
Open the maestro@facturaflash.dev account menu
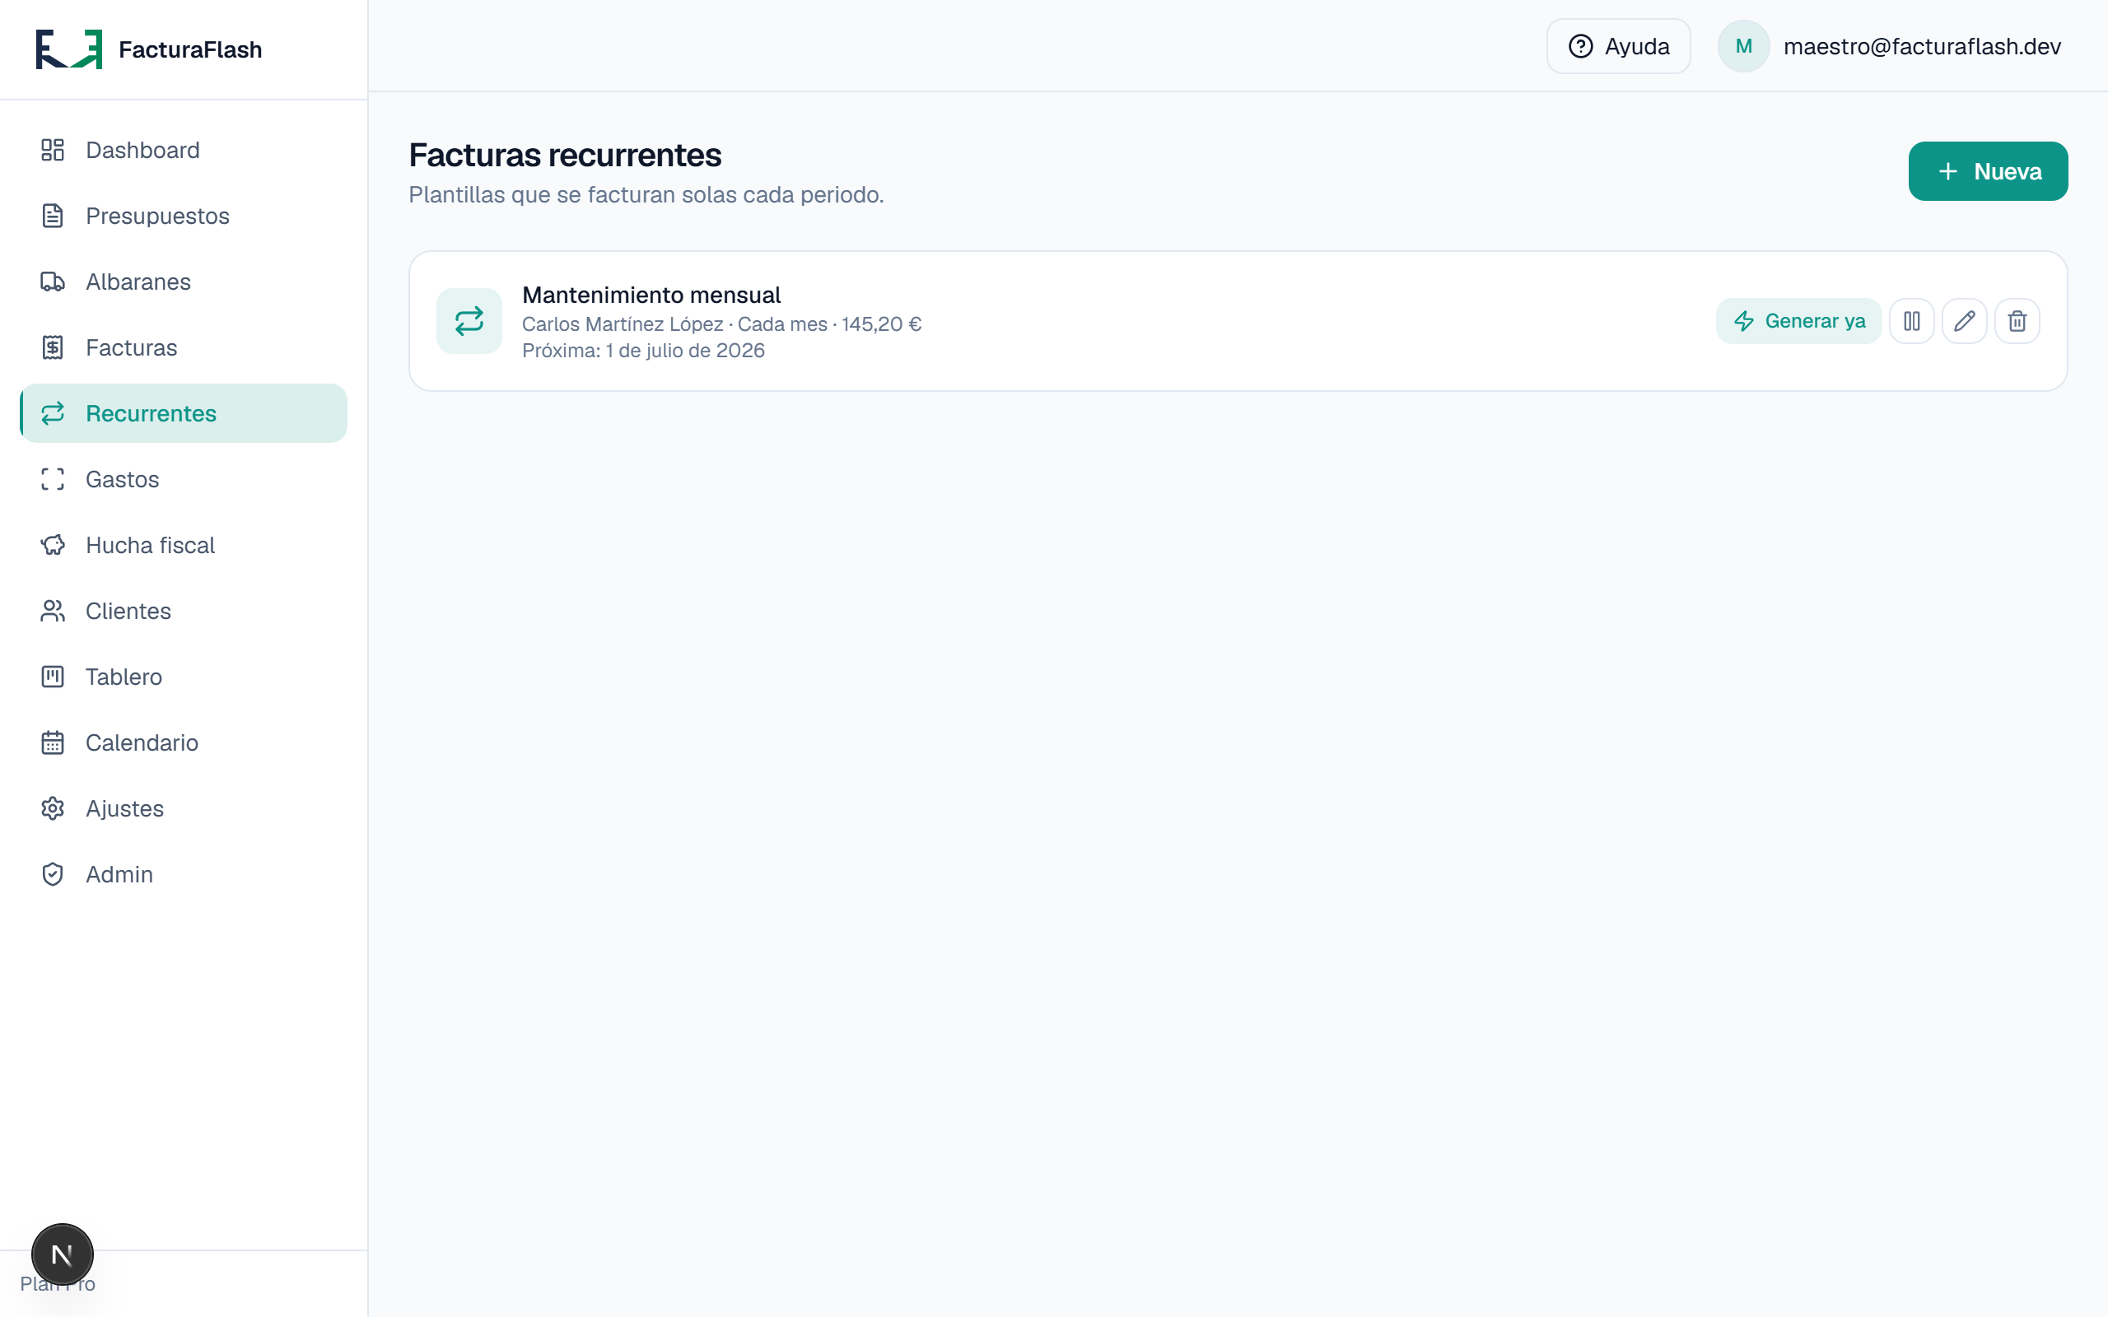coord(1922,46)
